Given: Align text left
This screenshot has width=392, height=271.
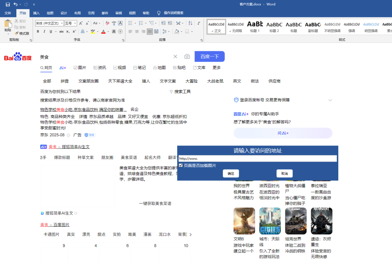Looking at the screenshot, I should pyautogui.click(x=130, y=32).
